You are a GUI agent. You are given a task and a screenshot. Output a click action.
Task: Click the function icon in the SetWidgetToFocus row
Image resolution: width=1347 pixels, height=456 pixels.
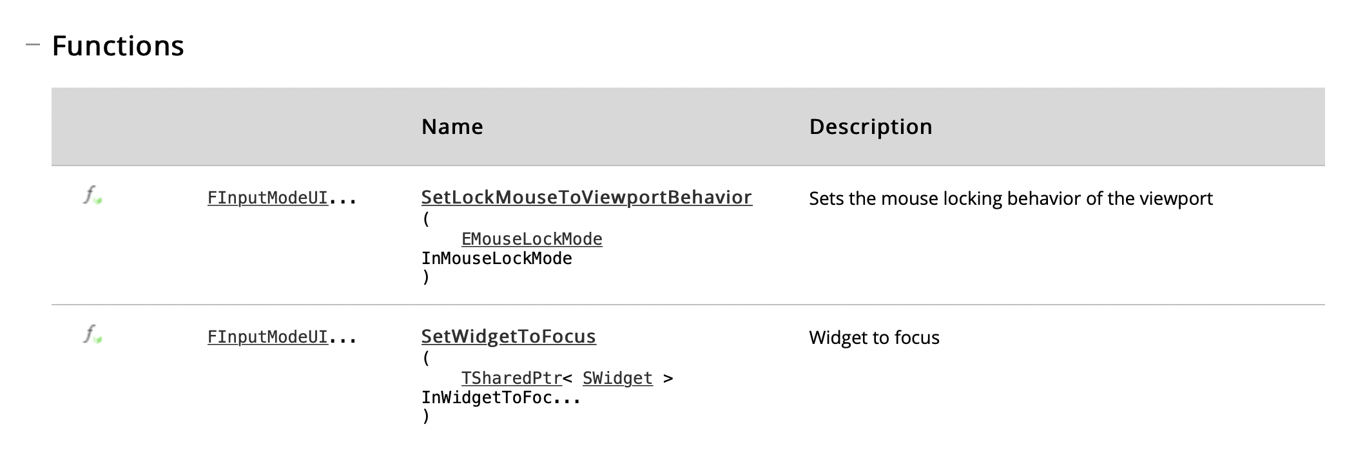pyautogui.click(x=93, y=334)
